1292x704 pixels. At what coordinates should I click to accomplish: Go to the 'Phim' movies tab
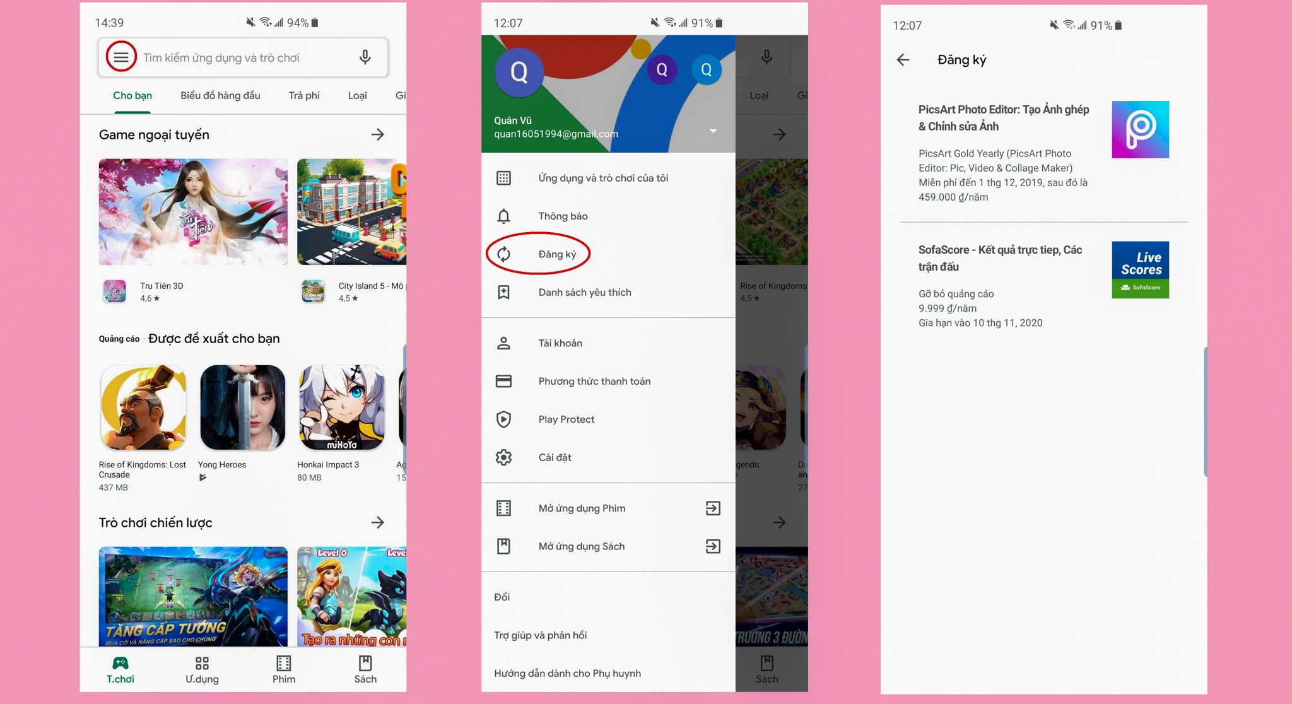(x=284, y=670)
